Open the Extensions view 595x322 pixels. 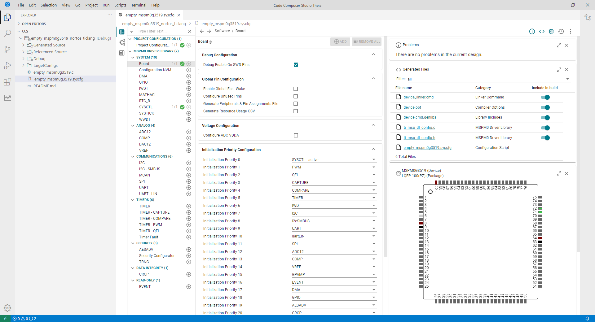[7, 82]
